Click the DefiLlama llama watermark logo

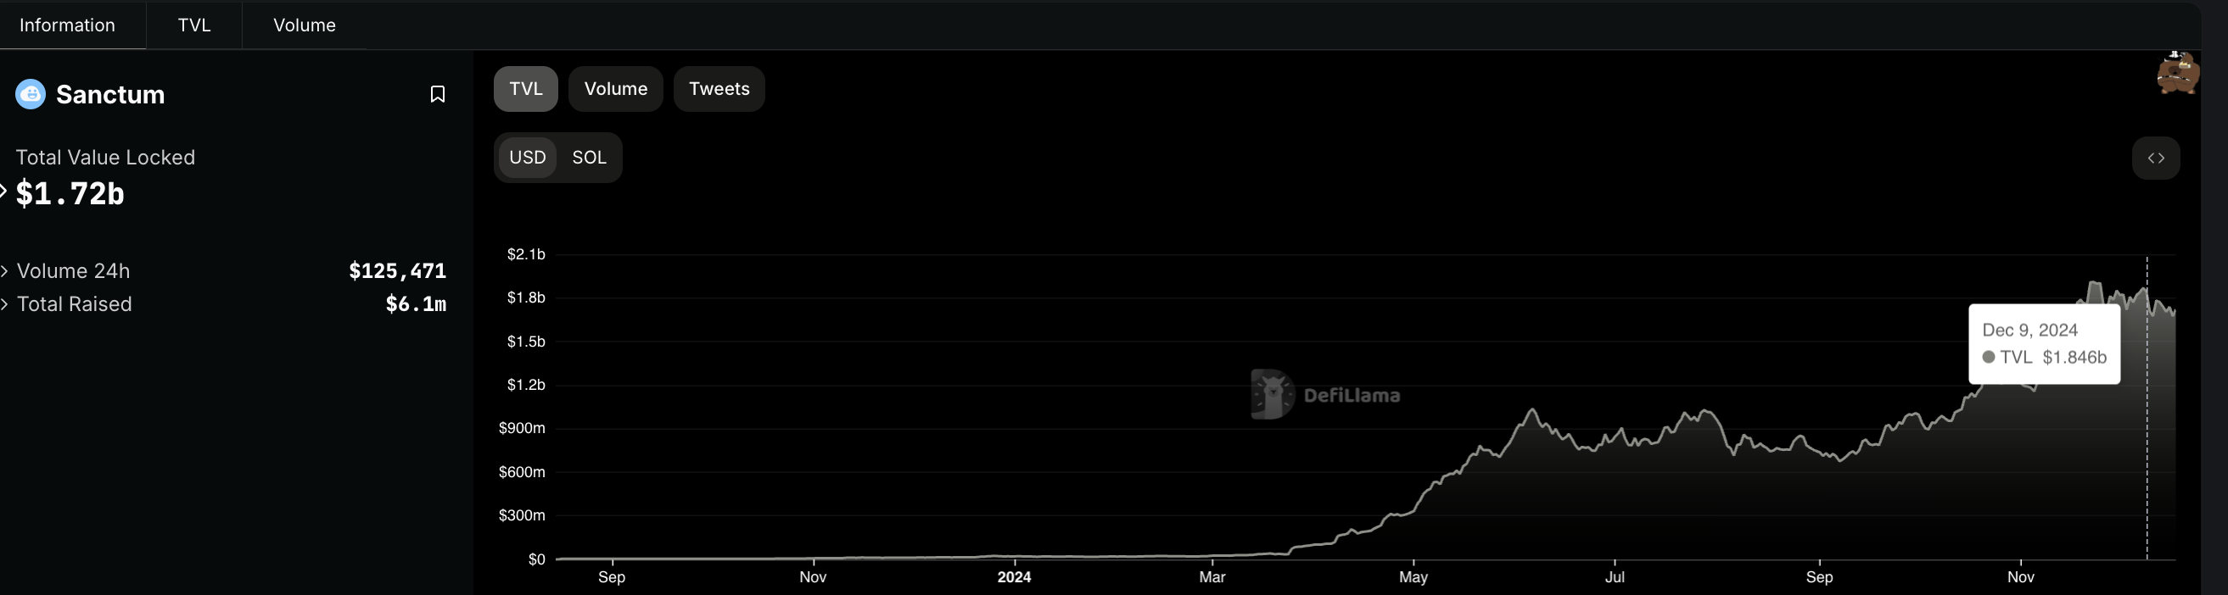[x=1273, y=395]
